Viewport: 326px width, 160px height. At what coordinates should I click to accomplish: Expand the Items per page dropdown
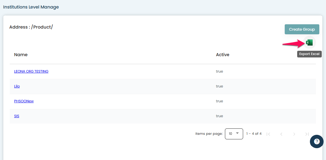pos(234,134)
